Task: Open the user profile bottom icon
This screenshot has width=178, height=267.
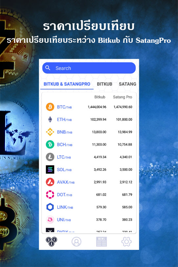Action: 76,241
